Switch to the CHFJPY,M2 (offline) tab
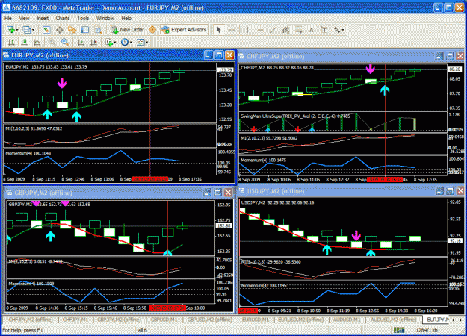This screenshot has height=336, width=467. pyautogui.click(x=31, y=320)
